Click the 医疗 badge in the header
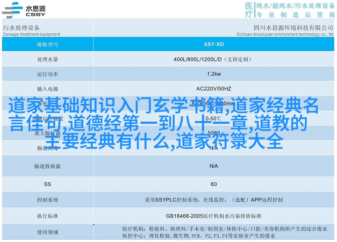Viewport: 337px width, 242px height. [249, 10]
